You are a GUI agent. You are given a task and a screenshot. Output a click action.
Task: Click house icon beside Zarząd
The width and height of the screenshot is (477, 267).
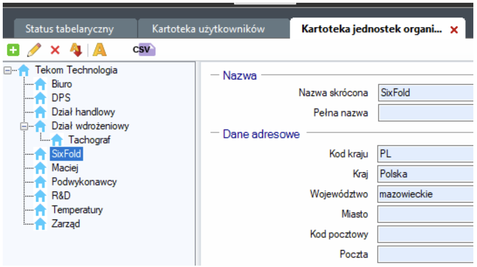[40, 224]
